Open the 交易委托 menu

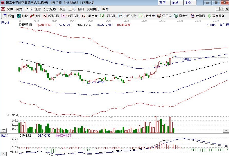coord(93,9)
